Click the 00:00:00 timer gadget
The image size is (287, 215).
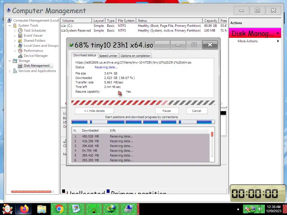(258, 193)
